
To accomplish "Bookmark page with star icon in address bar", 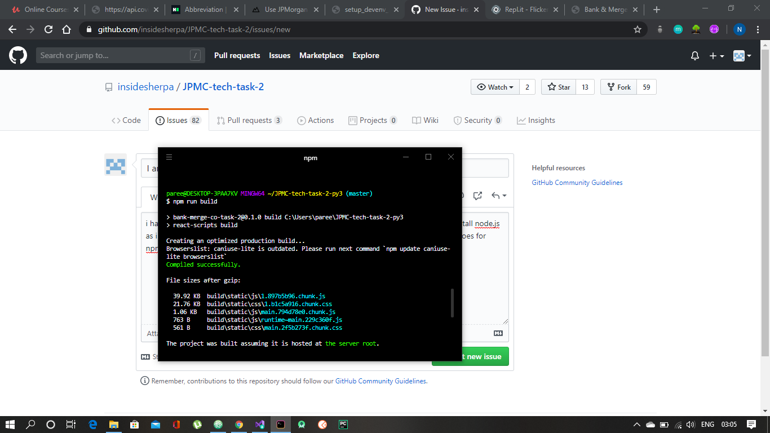I will (638, 29).
